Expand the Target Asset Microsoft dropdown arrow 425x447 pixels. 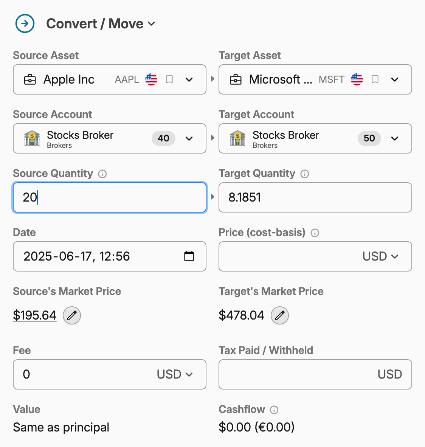point(395,79)
